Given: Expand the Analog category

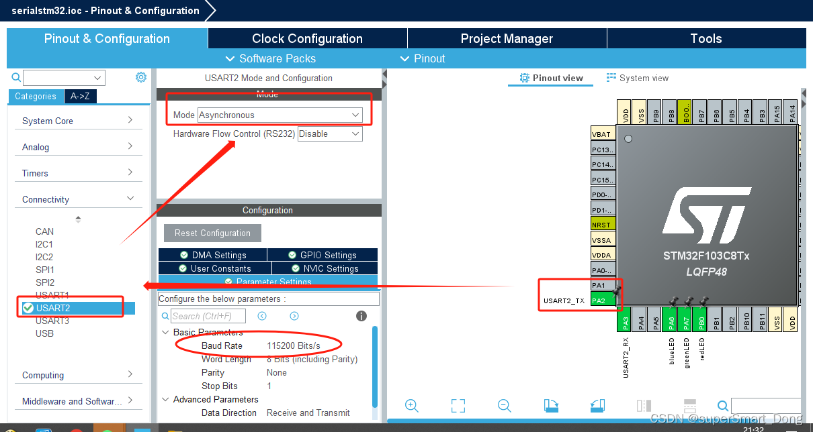Looking at the screenshot, I should click(x=78, y=147).
